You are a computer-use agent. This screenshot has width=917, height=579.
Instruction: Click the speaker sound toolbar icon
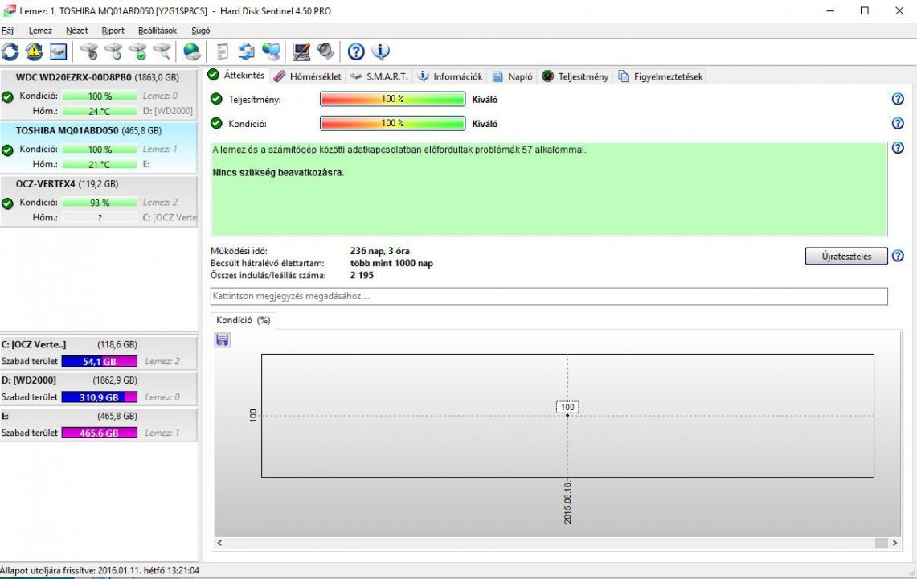tap(325, 52)
